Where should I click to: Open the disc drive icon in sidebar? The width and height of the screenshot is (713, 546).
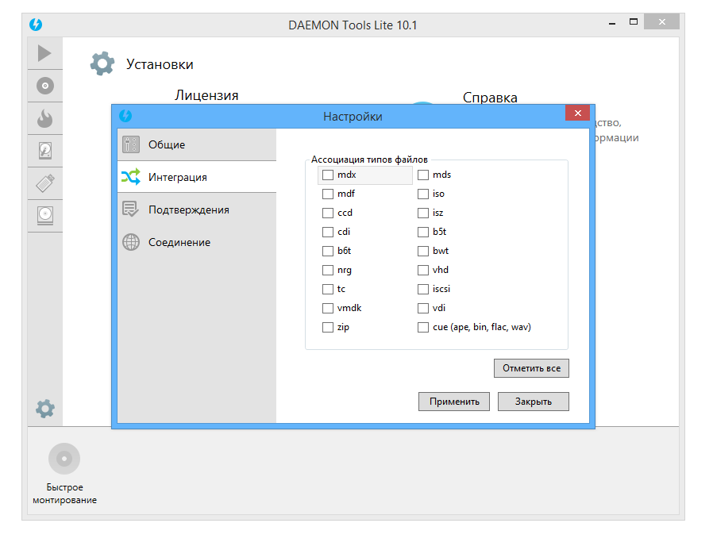[x=45, y=216]
